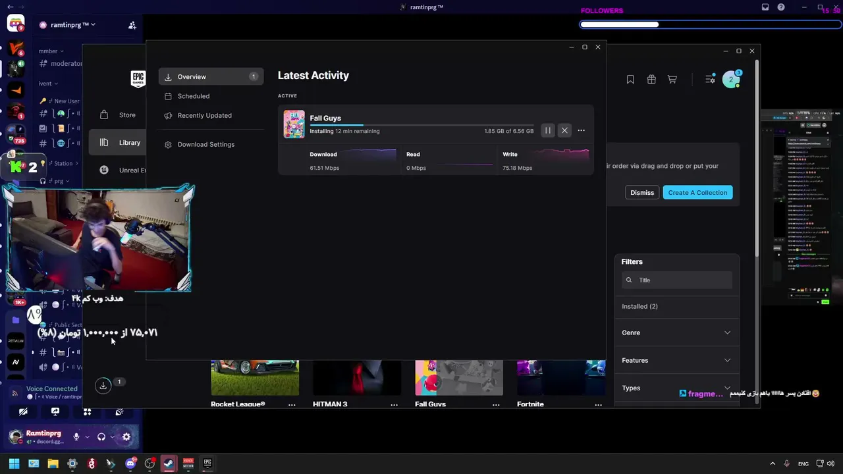843x474 pixels.
Task: Open more options for Fall Guys download
Action: pos(581,130)
